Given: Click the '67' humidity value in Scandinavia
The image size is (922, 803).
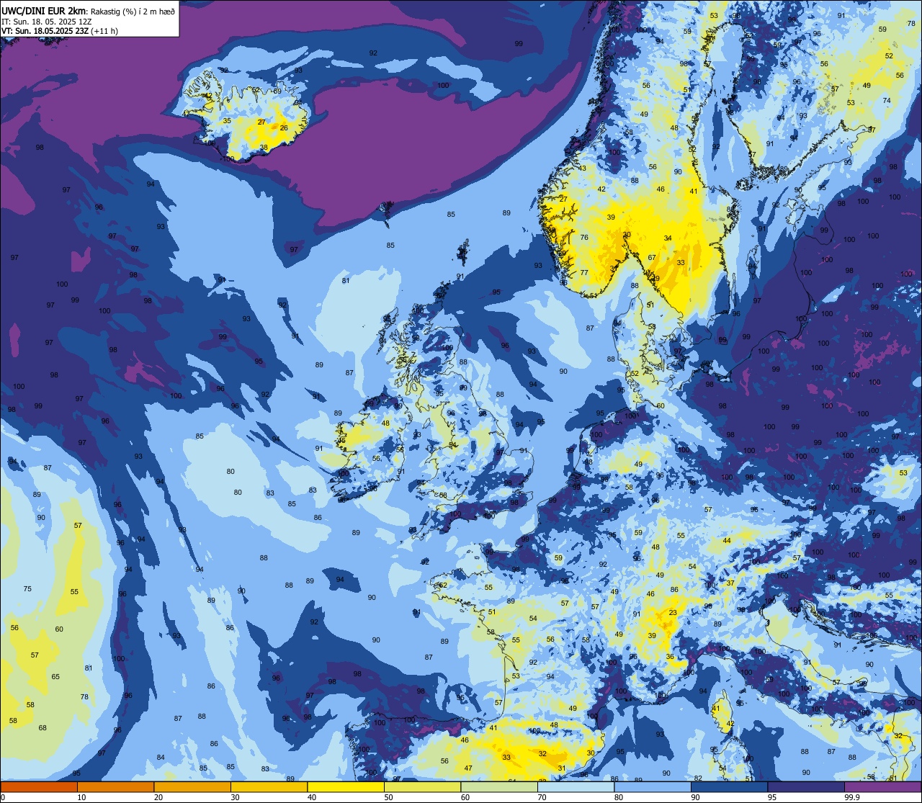Looking at the screenshot, I should [x=652, y=257].
